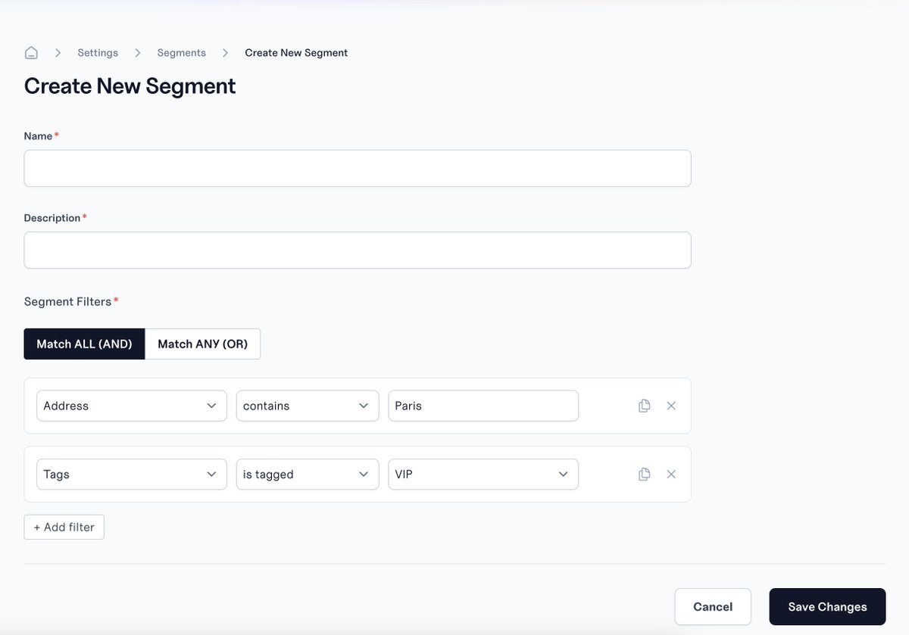Navigate to Settings via the breadcrumb
The width and height of the screenshot is (909, 635).
pyautogui.click(x=97, y=52)
